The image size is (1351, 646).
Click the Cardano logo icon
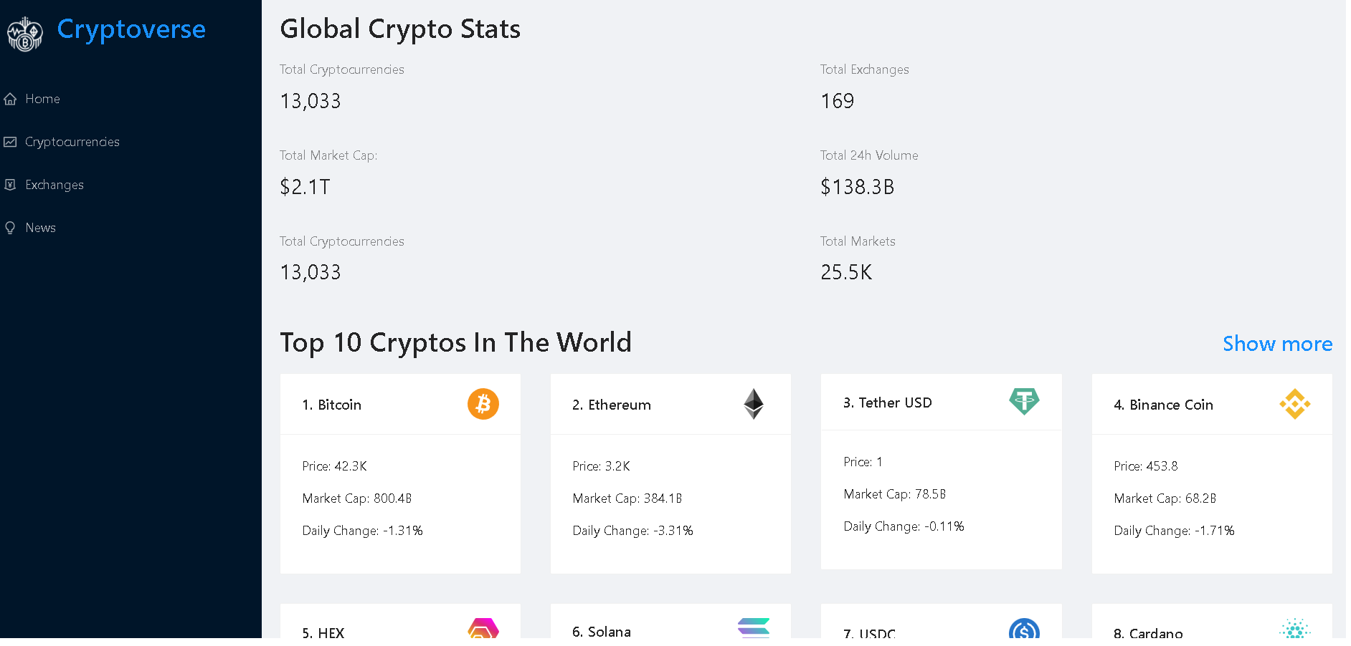pyautogui.click(x=1294, y=629)
